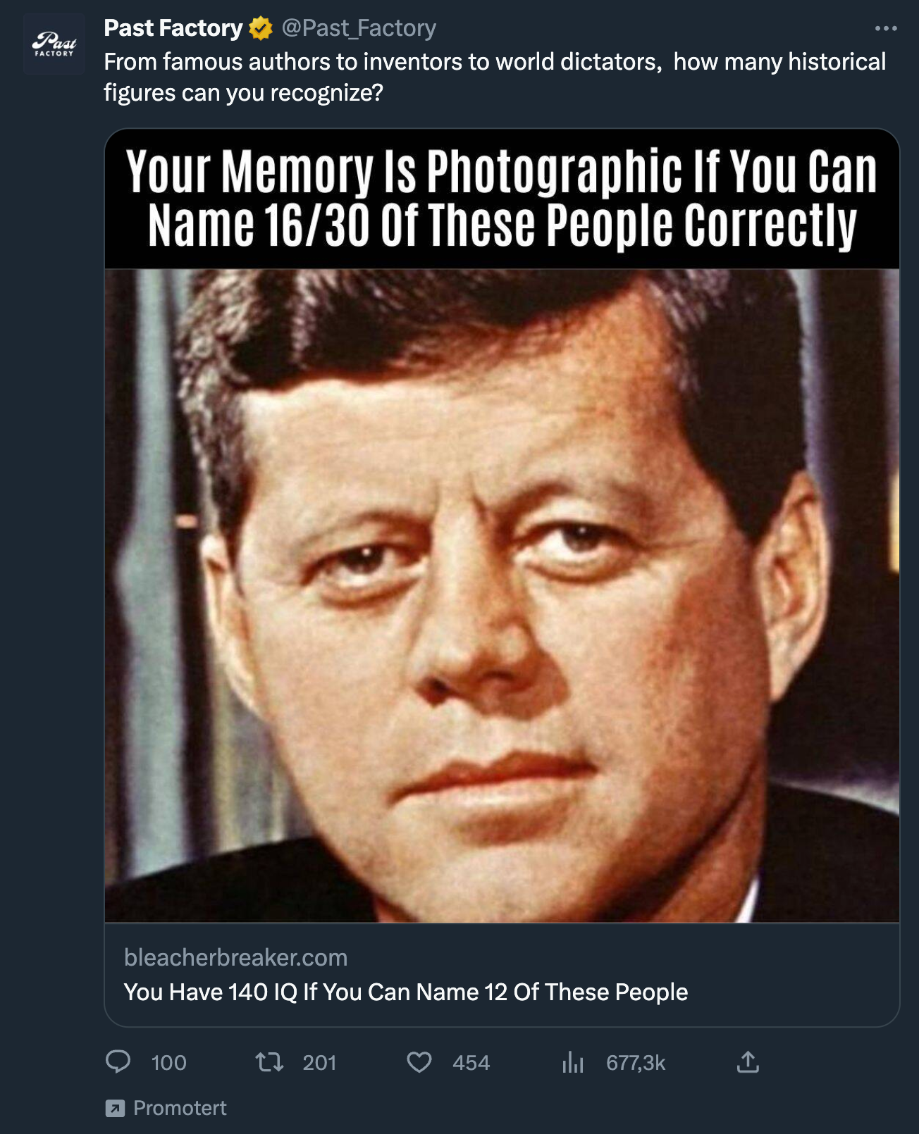The image size is (919, 1134).
Task: Open the bleacherbreaker.com link domain
Action: click(x=235, y=957)
